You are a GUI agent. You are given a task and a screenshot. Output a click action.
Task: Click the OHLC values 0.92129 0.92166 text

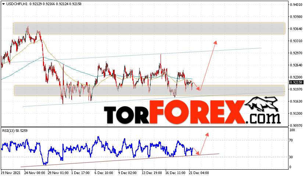coord(42,4)
